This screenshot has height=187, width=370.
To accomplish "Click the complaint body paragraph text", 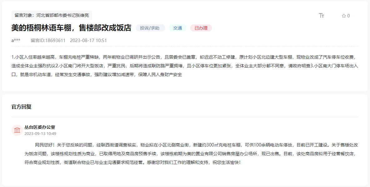I will pyautogui.click(x=185, y=66).
